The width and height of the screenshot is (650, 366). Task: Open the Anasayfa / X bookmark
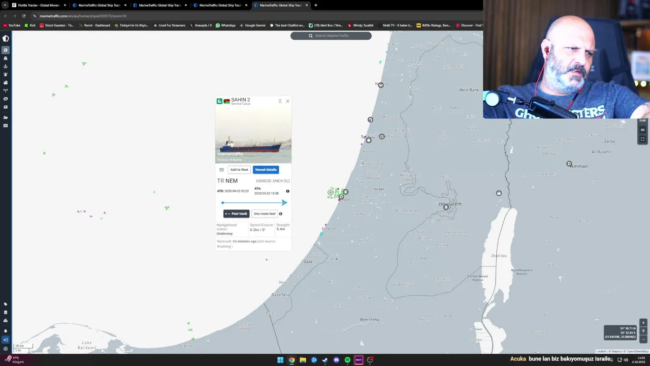(x=201, y=25)
